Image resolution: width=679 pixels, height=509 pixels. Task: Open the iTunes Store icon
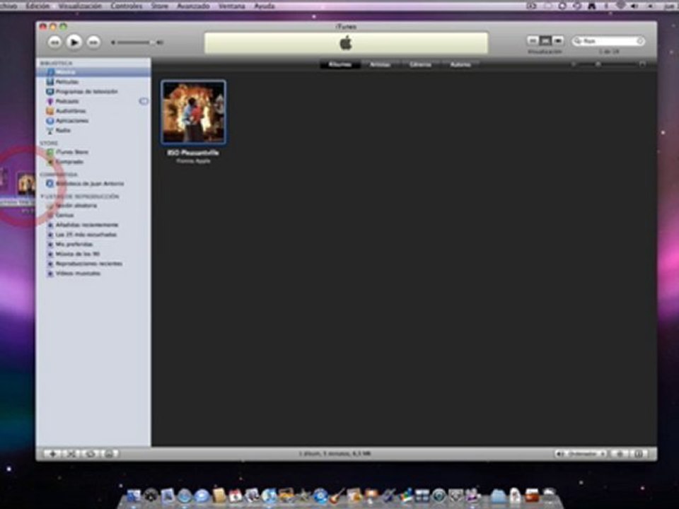(50, 152)
